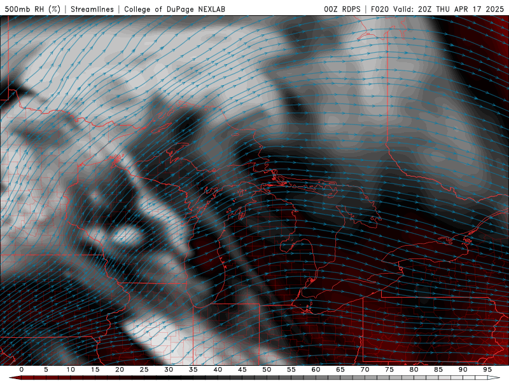Screen dimensions: 509x381
Task: Click the colorbar label "15"
Action: click(x=95, y=370)
